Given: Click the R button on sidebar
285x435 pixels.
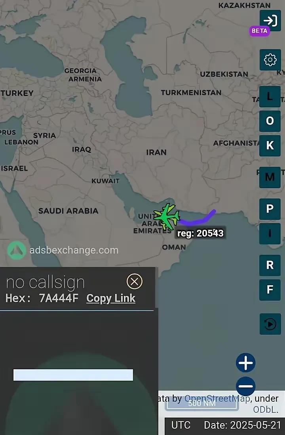Looking at the screenshot, I should click(x=270, y=265).
